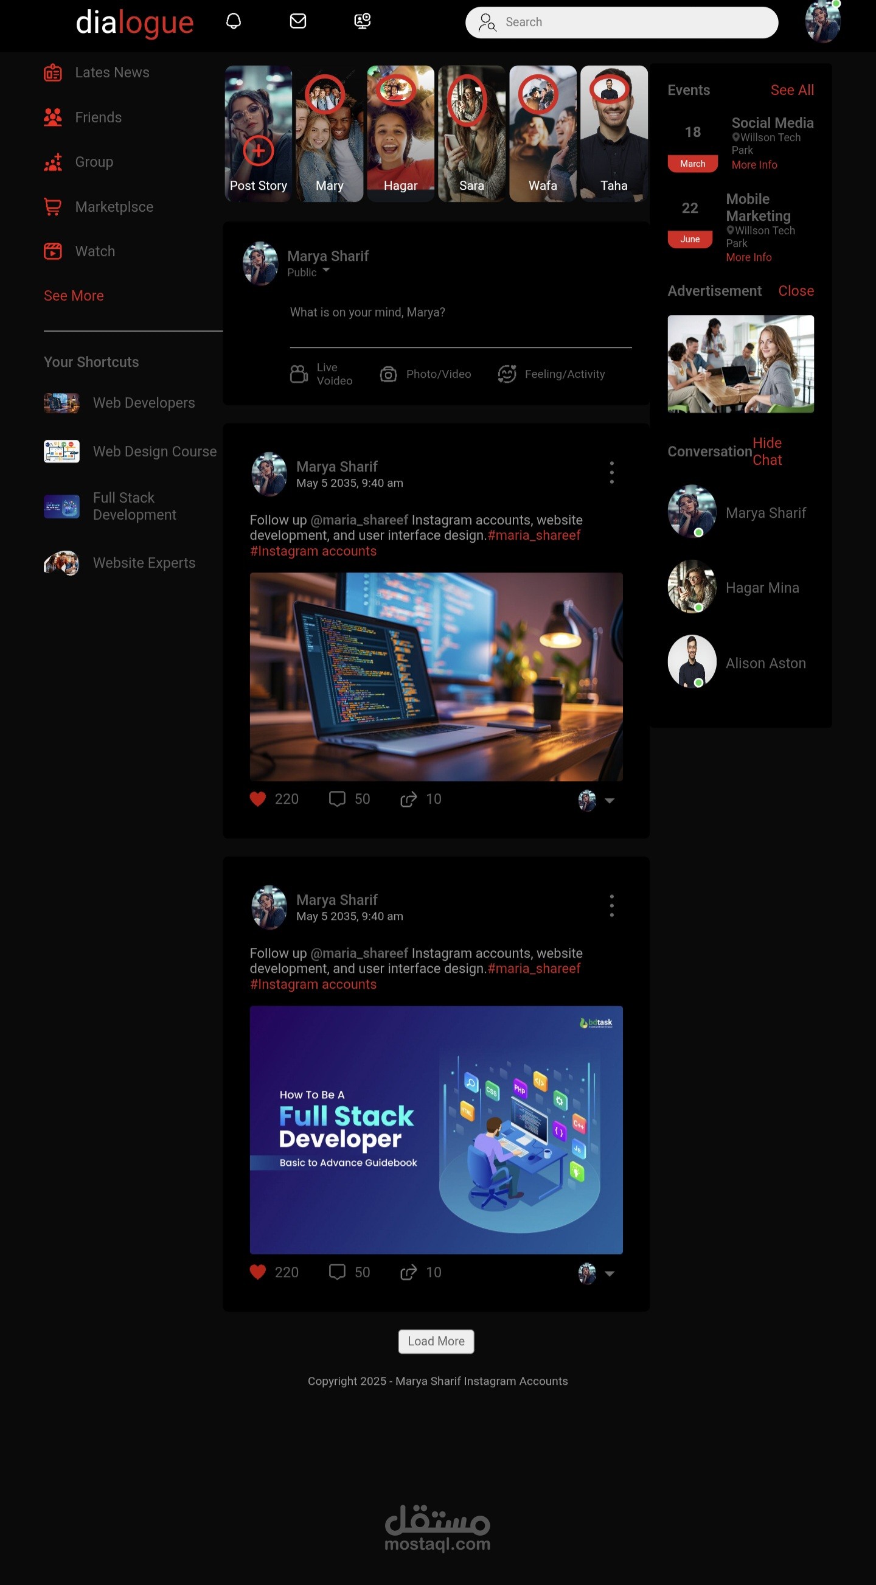Screen dimensions: 876x1585
Task: Click See All events link
Action: pyautogui.click(x=792, y=90)
